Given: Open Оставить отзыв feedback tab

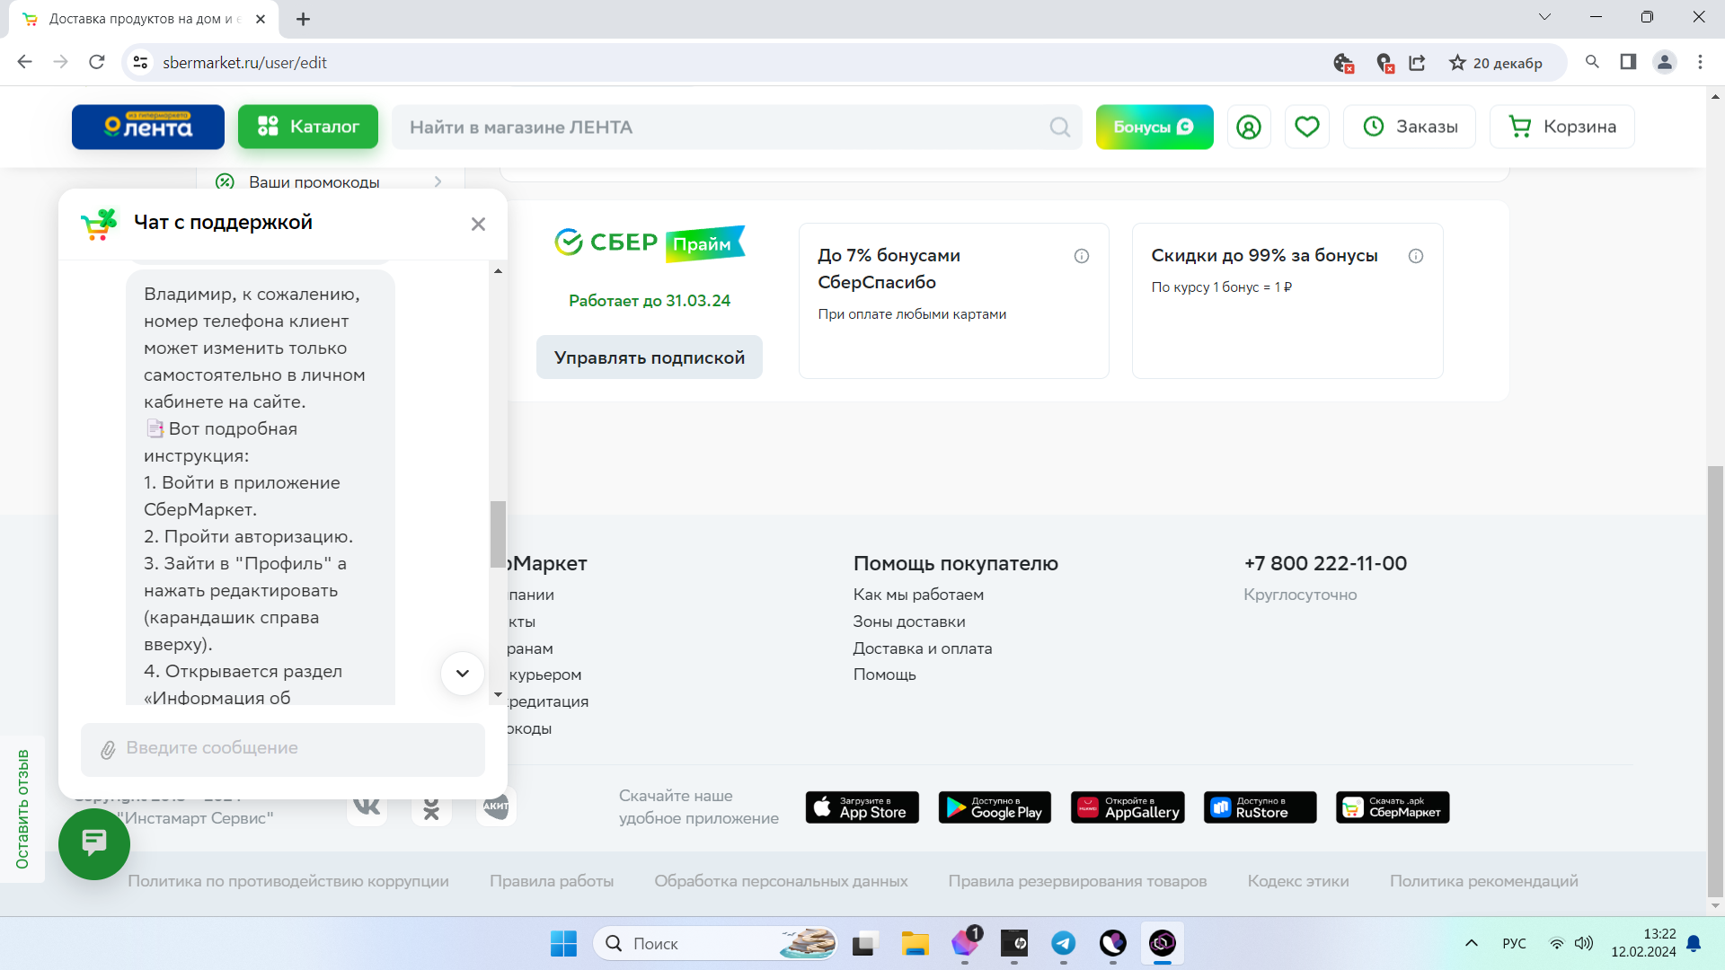Looking at the screenshot, I should [x=22, y=809].
